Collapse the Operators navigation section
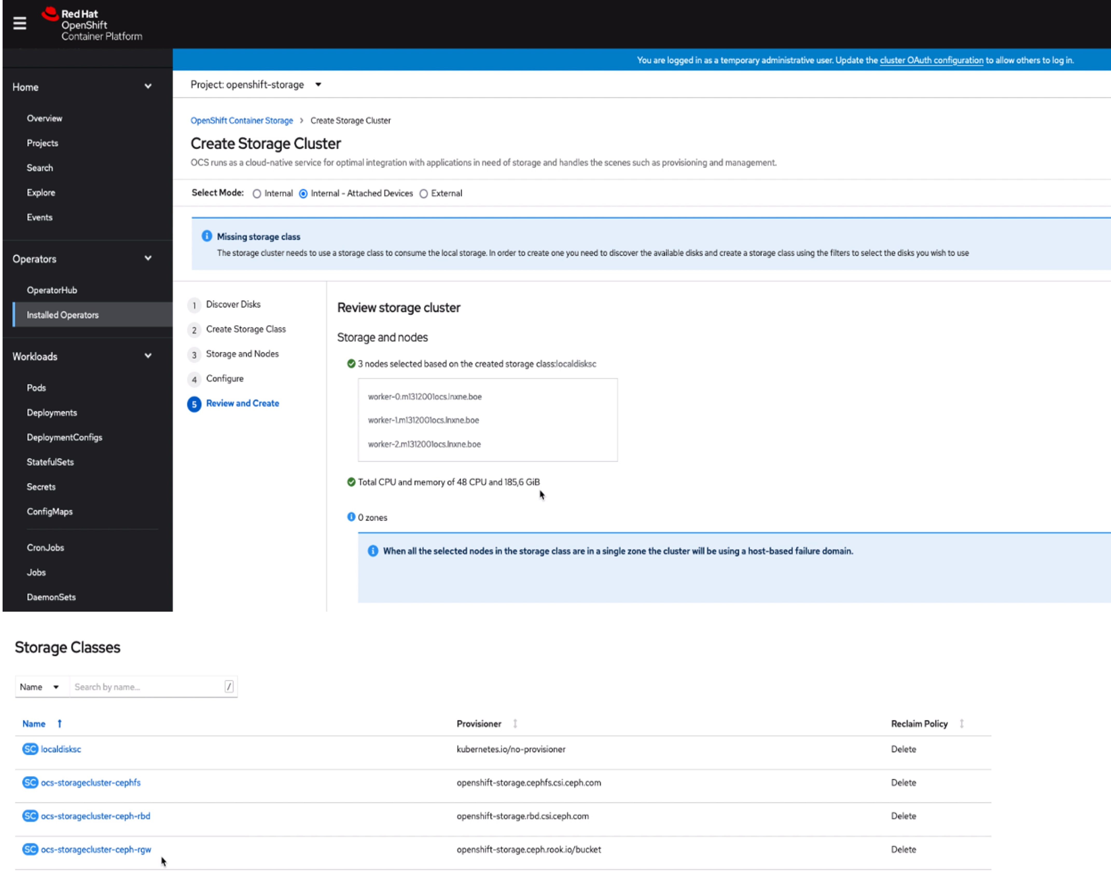1111x886 pixels. click(148, 258)
